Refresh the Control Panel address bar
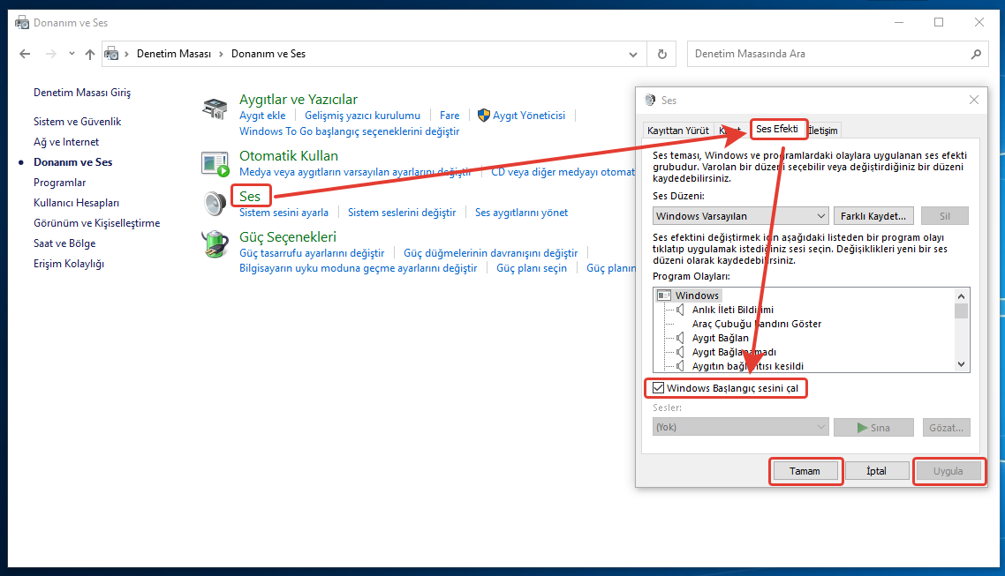Screen dimensions: 1005x576 click(661, 54)
